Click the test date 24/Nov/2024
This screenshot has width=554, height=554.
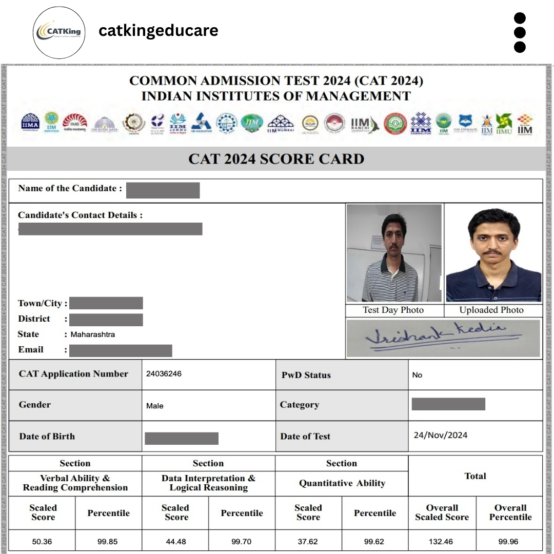(441, 435)
